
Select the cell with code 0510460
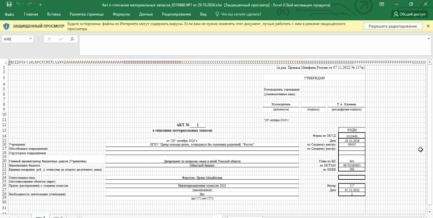click(x=352, y=136)
